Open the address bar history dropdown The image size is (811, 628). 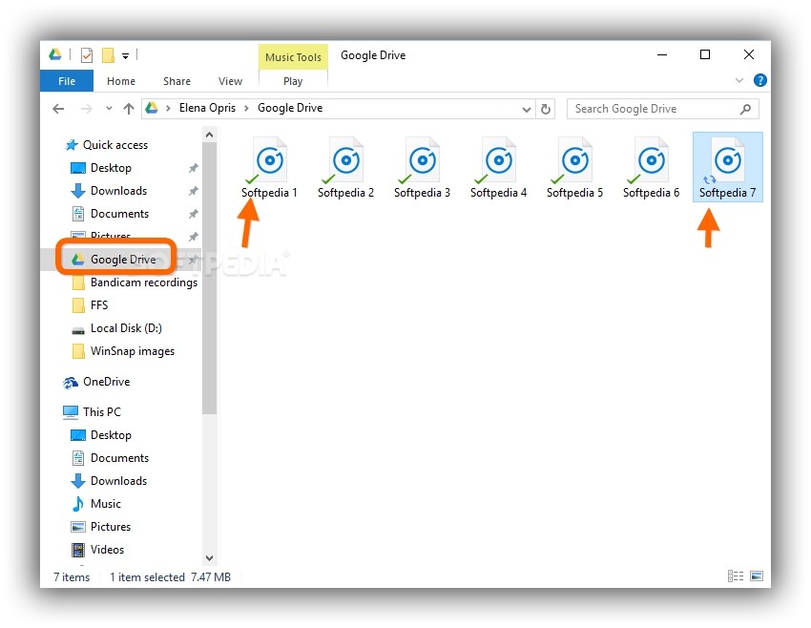(527, 108)
